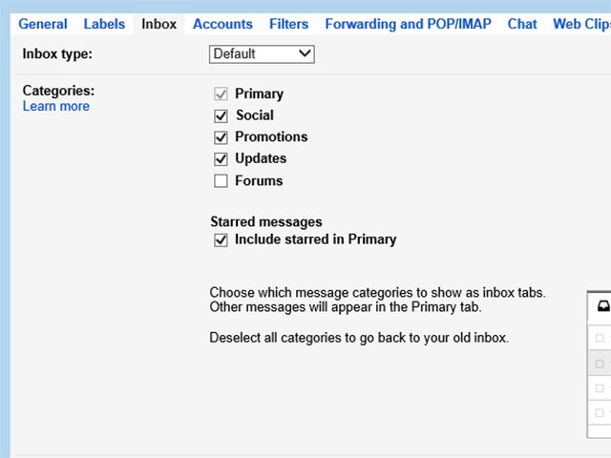Tick the first row checkbox in the inbox preview

(x=600, y=338)
